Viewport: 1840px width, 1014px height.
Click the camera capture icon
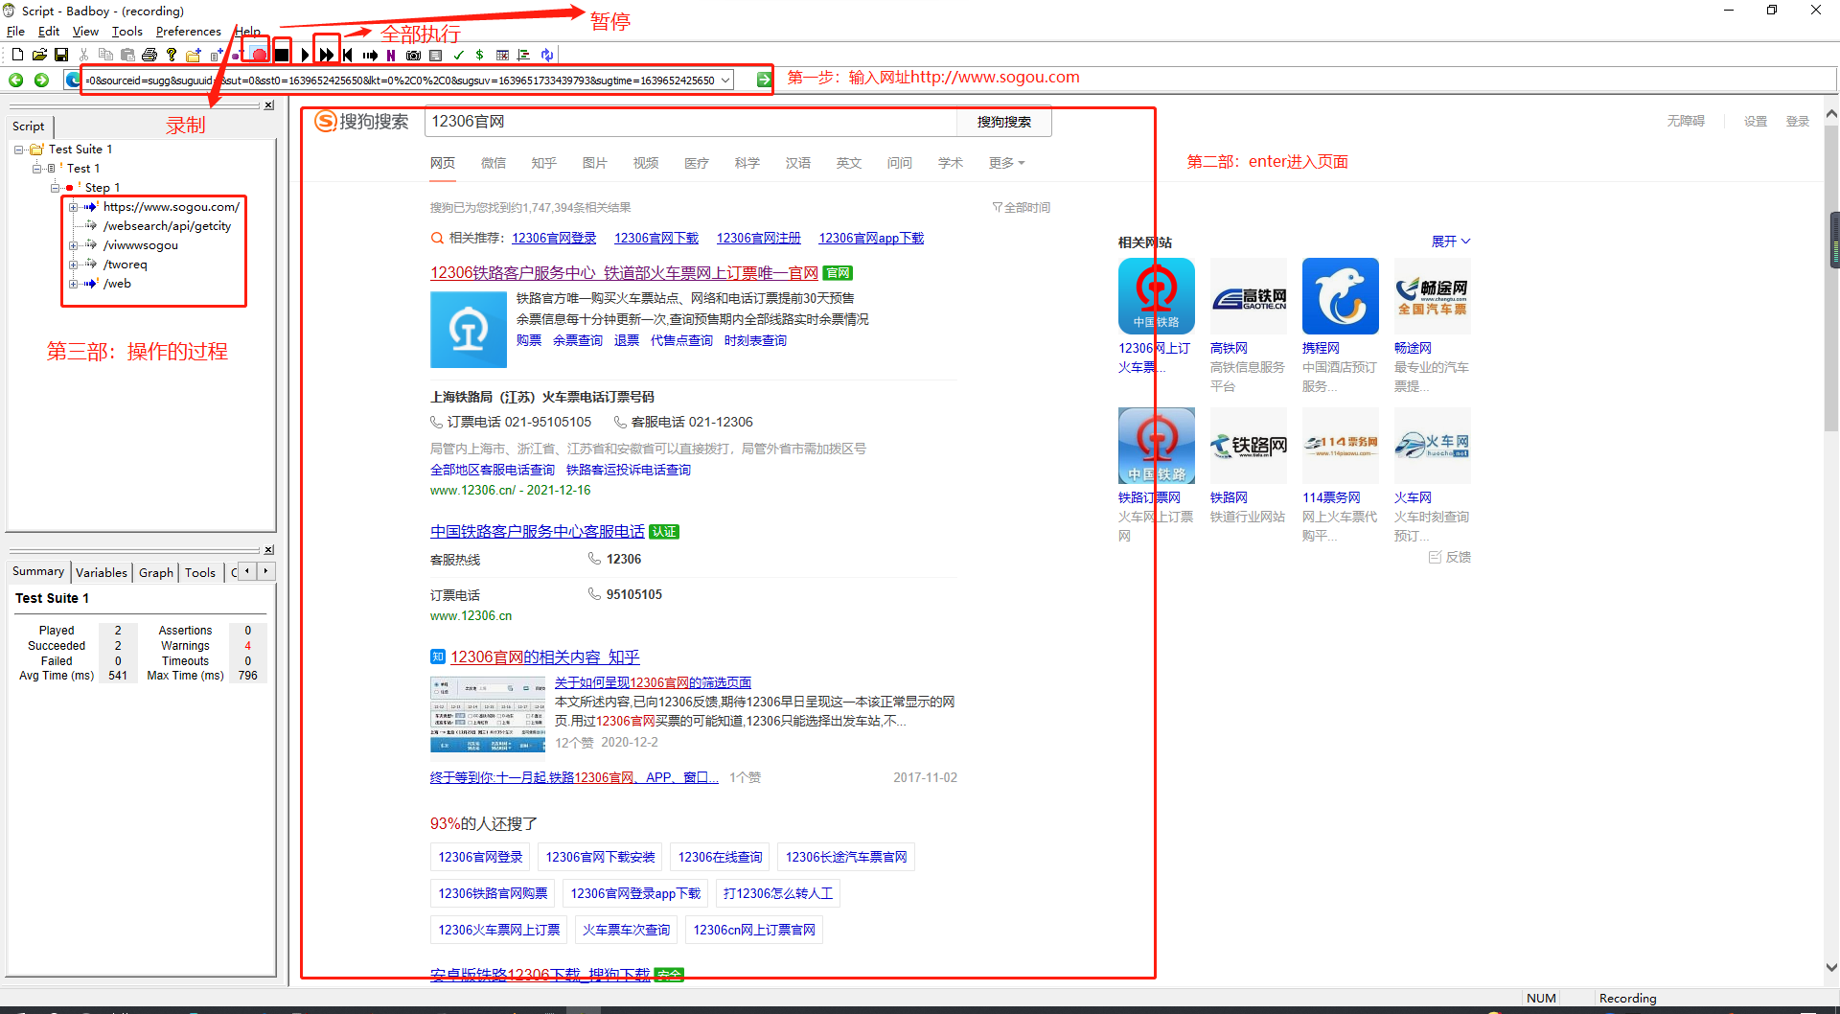413,55
